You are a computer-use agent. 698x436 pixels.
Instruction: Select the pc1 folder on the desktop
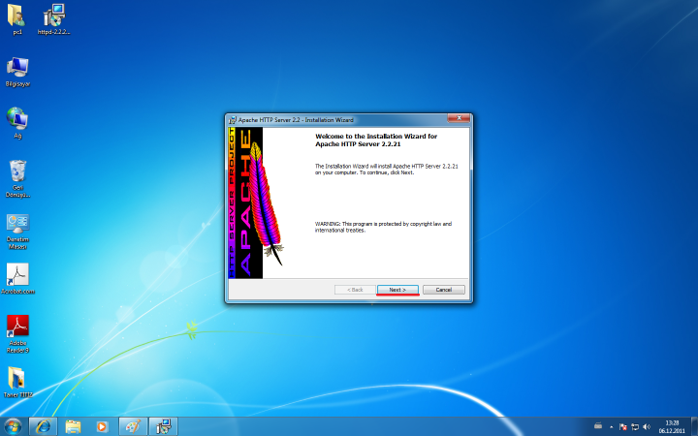[x=16, y=16]
